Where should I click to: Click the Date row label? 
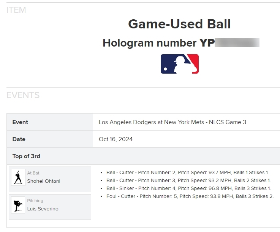19,139
